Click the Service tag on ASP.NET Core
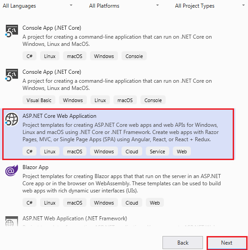 (x=158, y=152)
